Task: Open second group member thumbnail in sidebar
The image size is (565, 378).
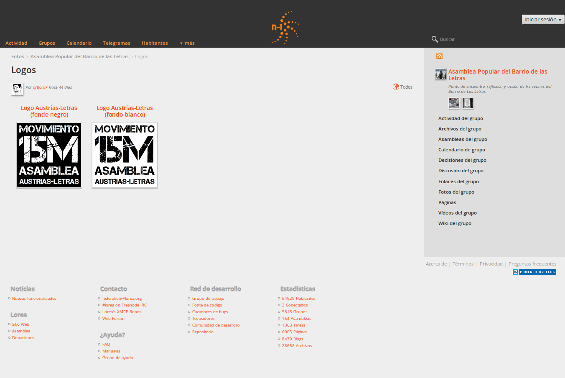Action: click(x=468, y=103)
